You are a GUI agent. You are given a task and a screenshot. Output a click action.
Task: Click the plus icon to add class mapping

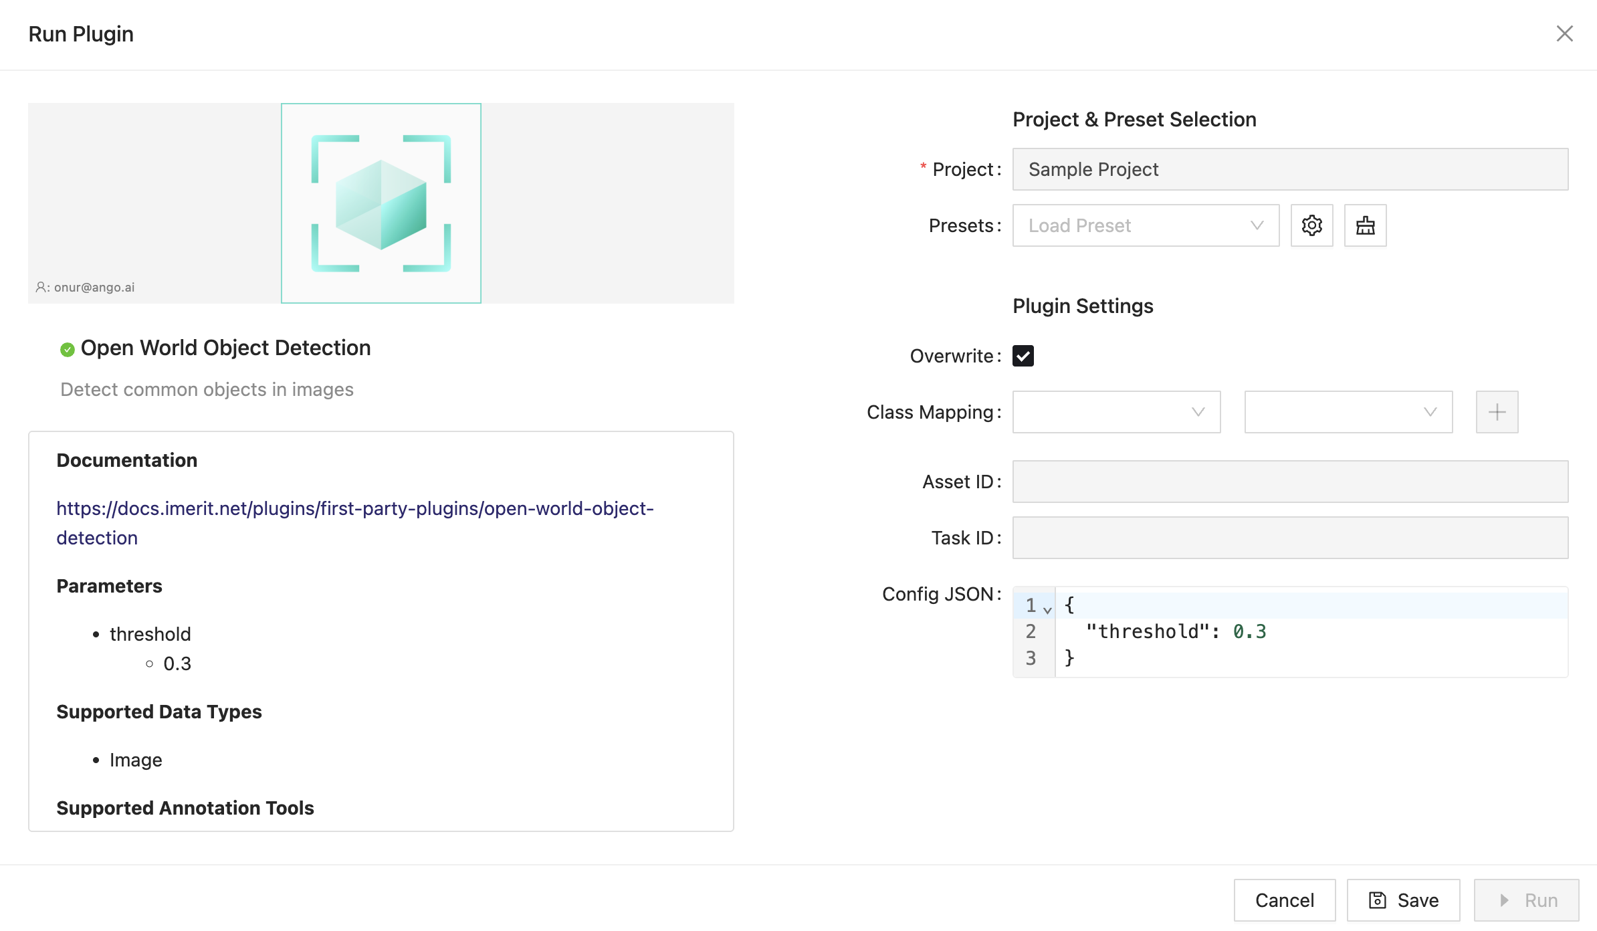(1497, 412)
